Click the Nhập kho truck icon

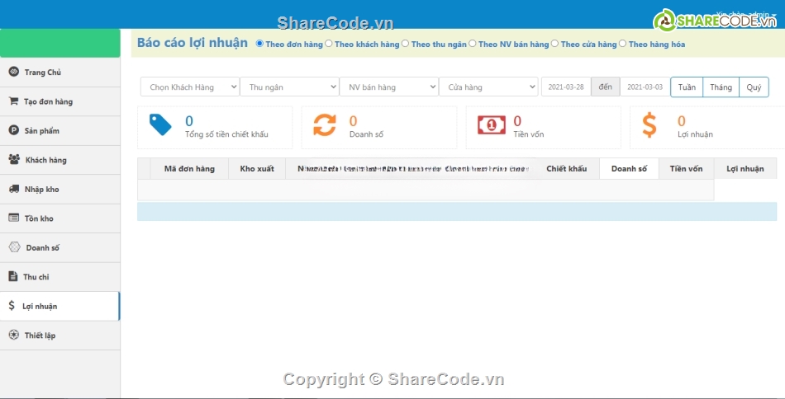(15, 189)
